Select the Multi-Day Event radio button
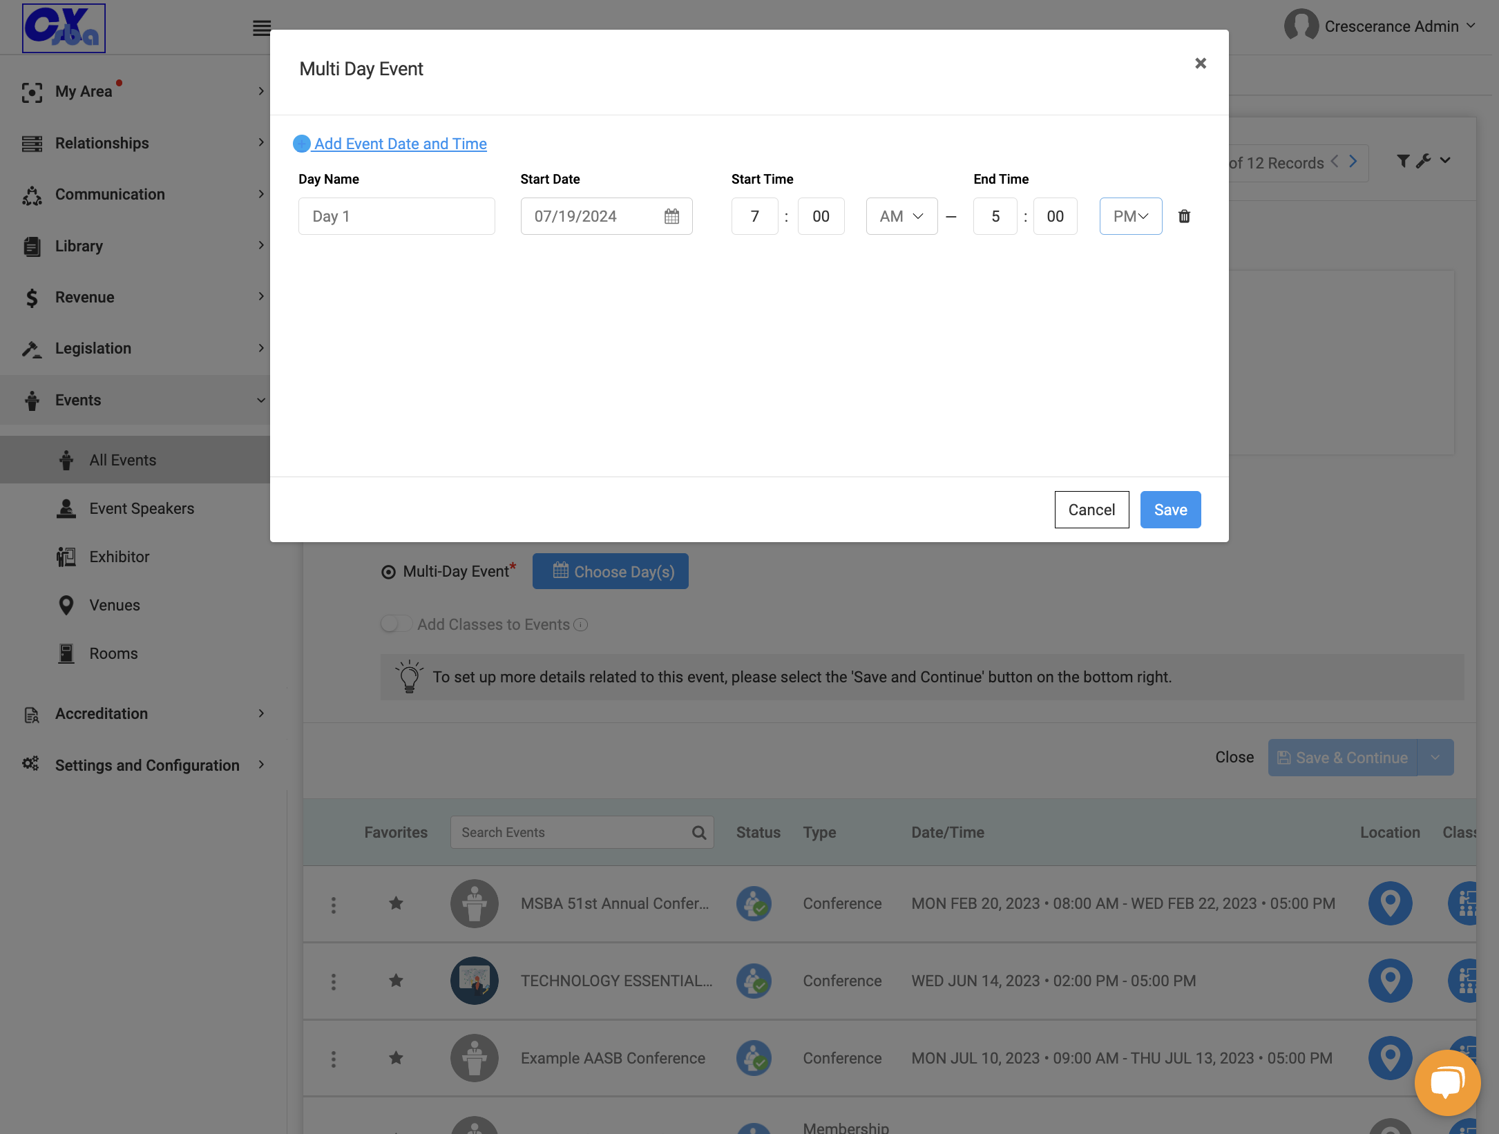Viewport: 1499px width, 1134px height. pyautogui.click(x=389, y=573)
